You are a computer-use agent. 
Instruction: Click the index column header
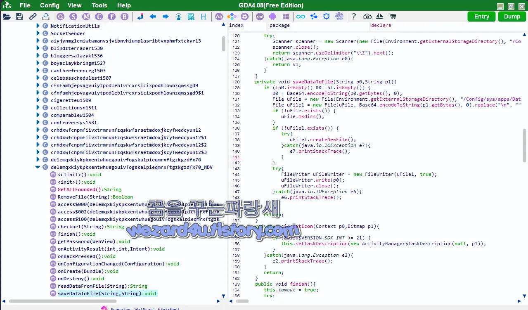click(237, 25)
